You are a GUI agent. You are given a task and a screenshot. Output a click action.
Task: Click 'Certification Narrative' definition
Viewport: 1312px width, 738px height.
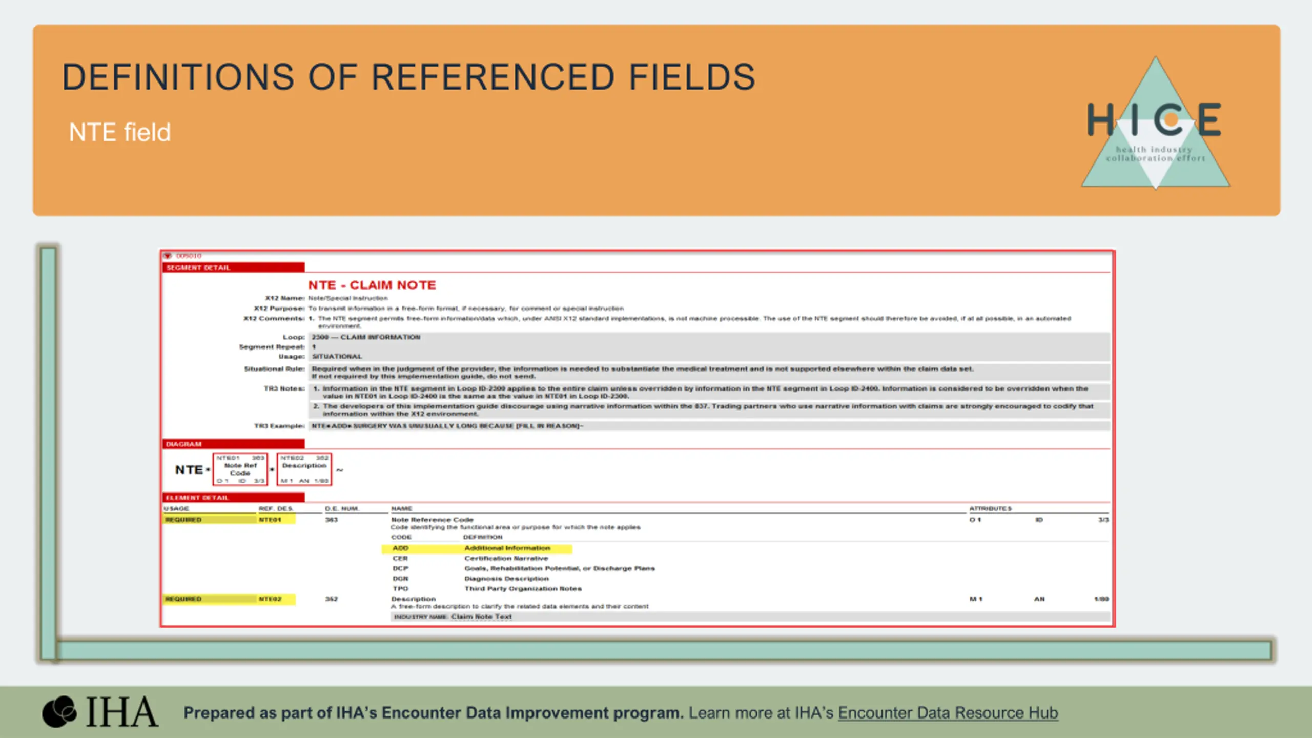tap(506, 559)
